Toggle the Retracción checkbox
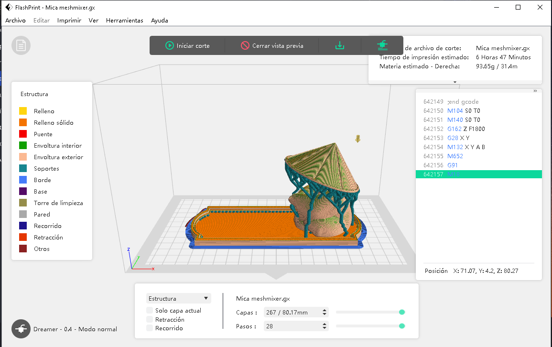This screenshot has height=347, width=552. point(150,319)
